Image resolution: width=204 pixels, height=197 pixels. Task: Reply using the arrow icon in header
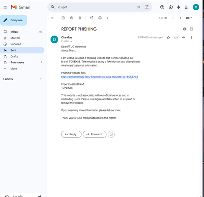[x=184, y=38]
